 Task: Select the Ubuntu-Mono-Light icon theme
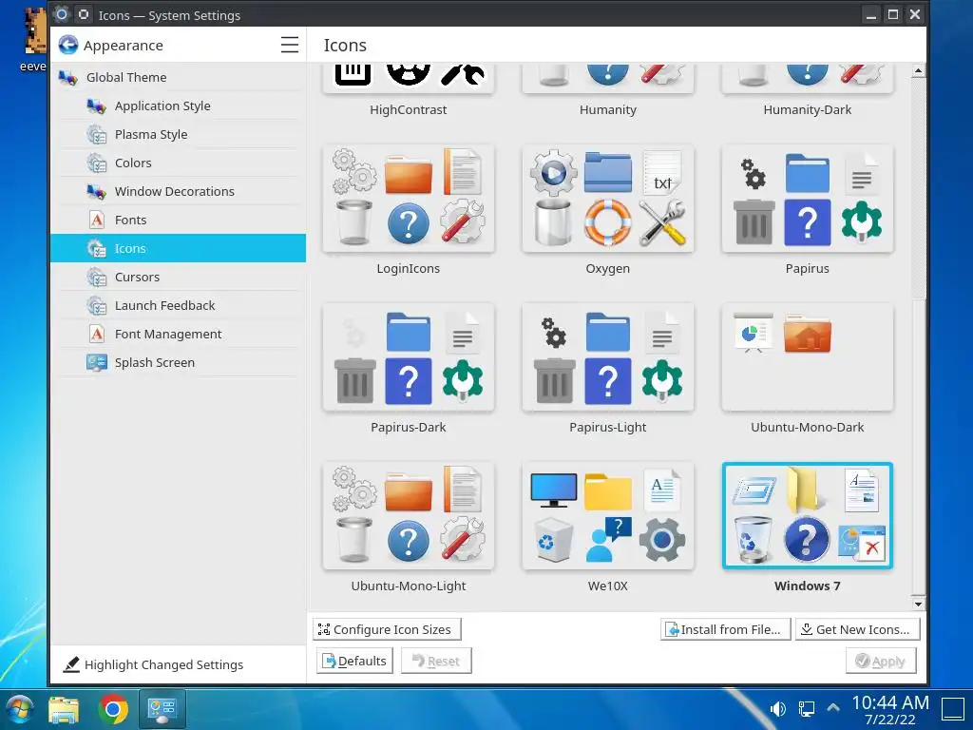coord(409,516)
